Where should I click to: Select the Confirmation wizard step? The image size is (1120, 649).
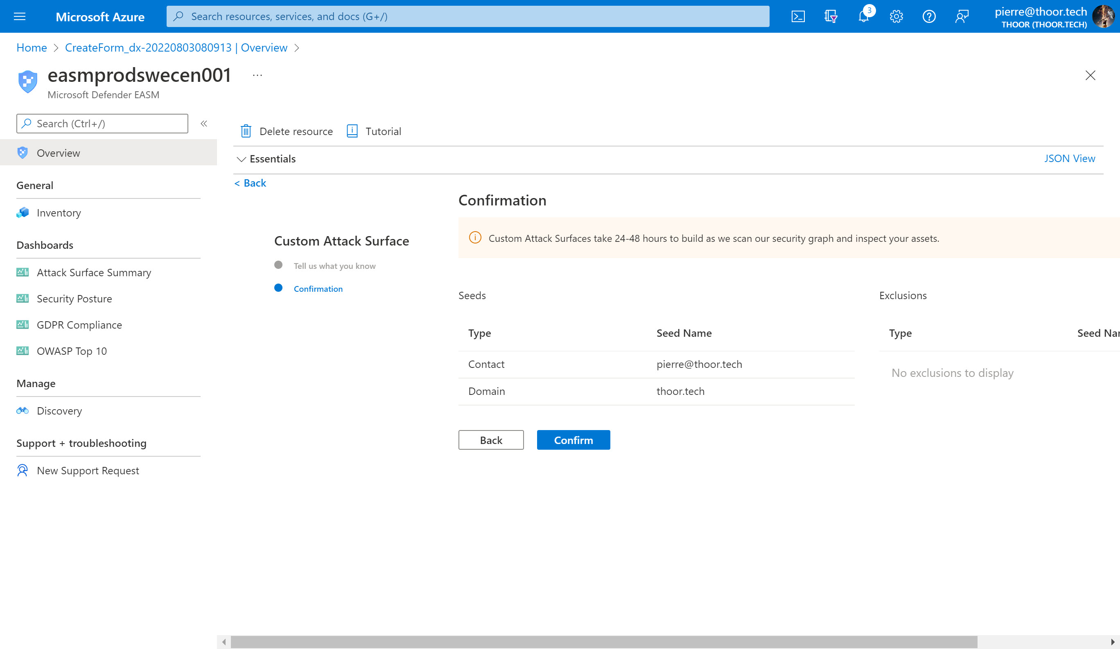[x=318, y=289]
